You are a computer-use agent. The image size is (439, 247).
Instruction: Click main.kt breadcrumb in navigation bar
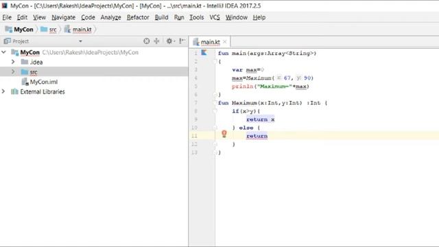tap(78, 30)
